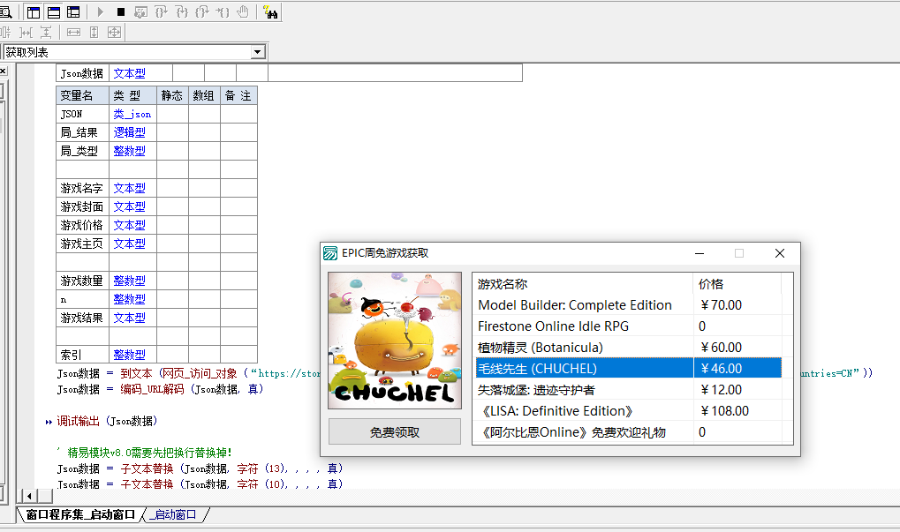
Task: Click the binoculars find icon
Action: coord(270,12)
